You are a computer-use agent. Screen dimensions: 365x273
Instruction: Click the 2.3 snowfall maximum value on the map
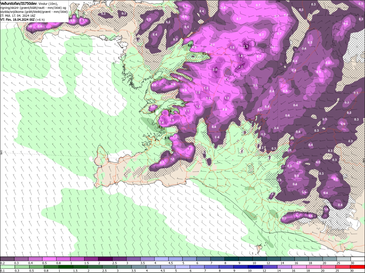point(246,46)
